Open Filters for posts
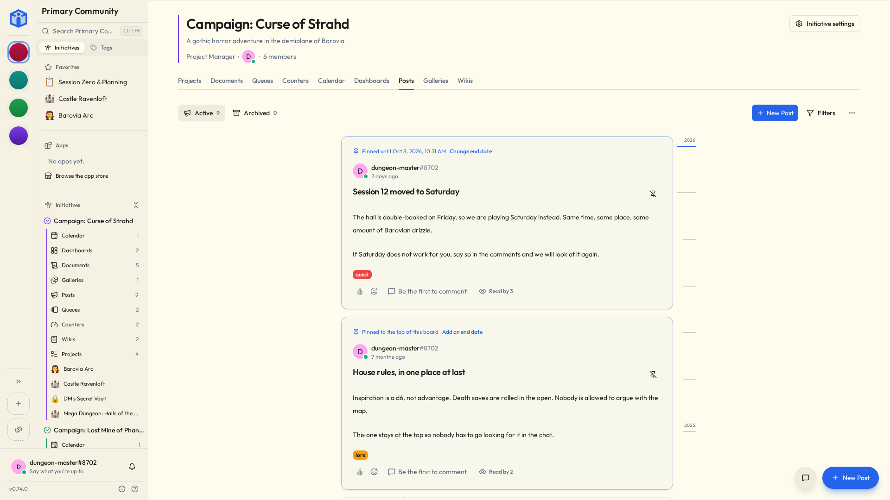This screenshot has width=890, height=500. point(821,113)
